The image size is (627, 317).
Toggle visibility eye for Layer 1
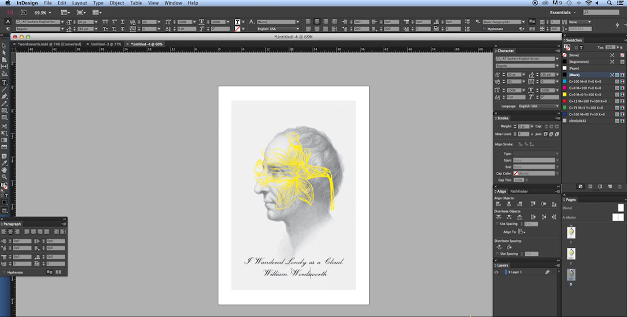click(497, 272)
